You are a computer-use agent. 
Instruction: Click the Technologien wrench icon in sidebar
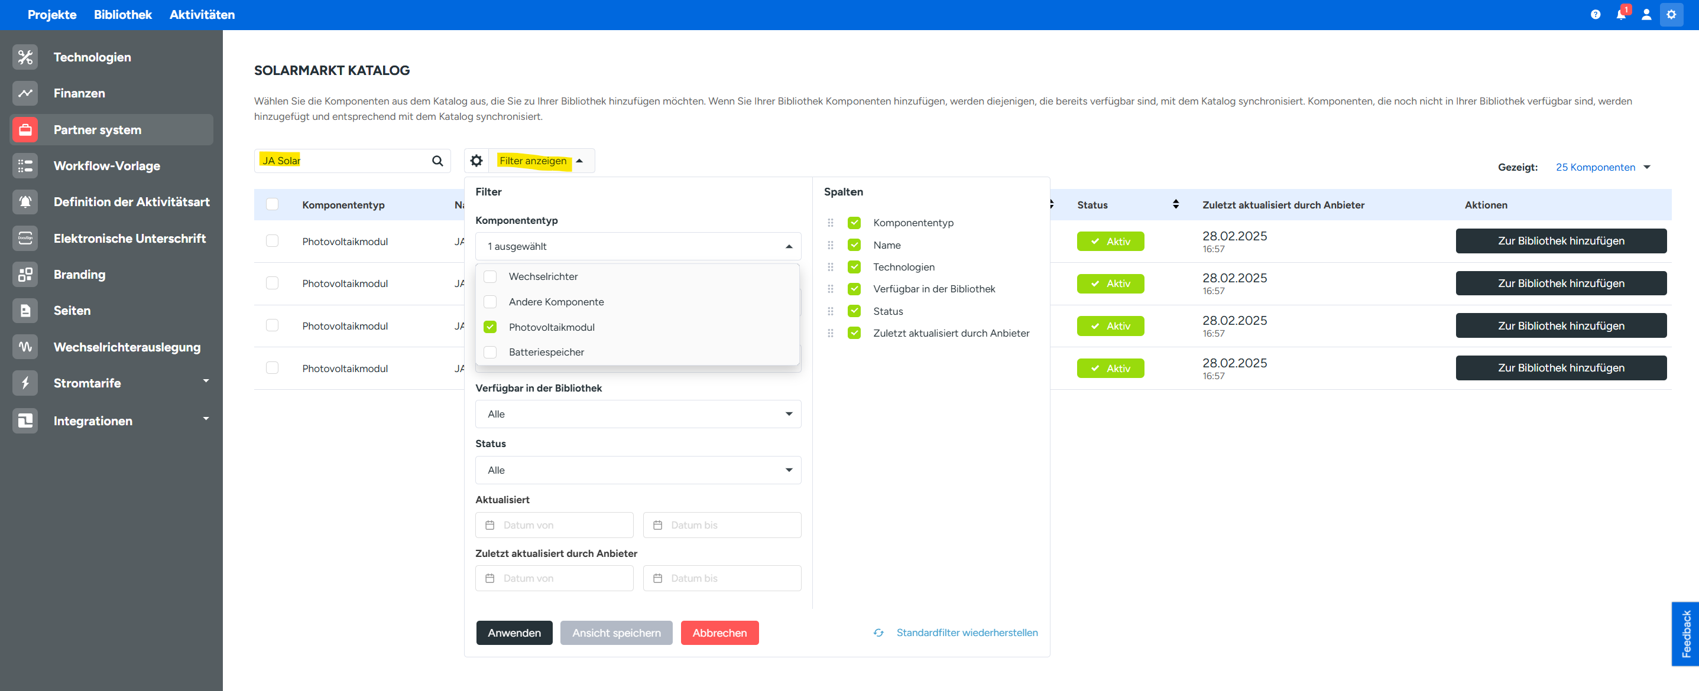[25, 57]
